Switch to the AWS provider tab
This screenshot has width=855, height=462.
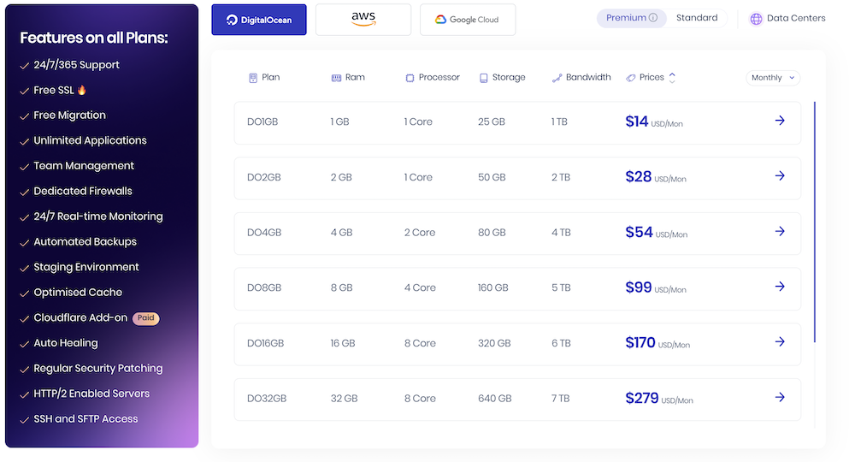(363, 20)
